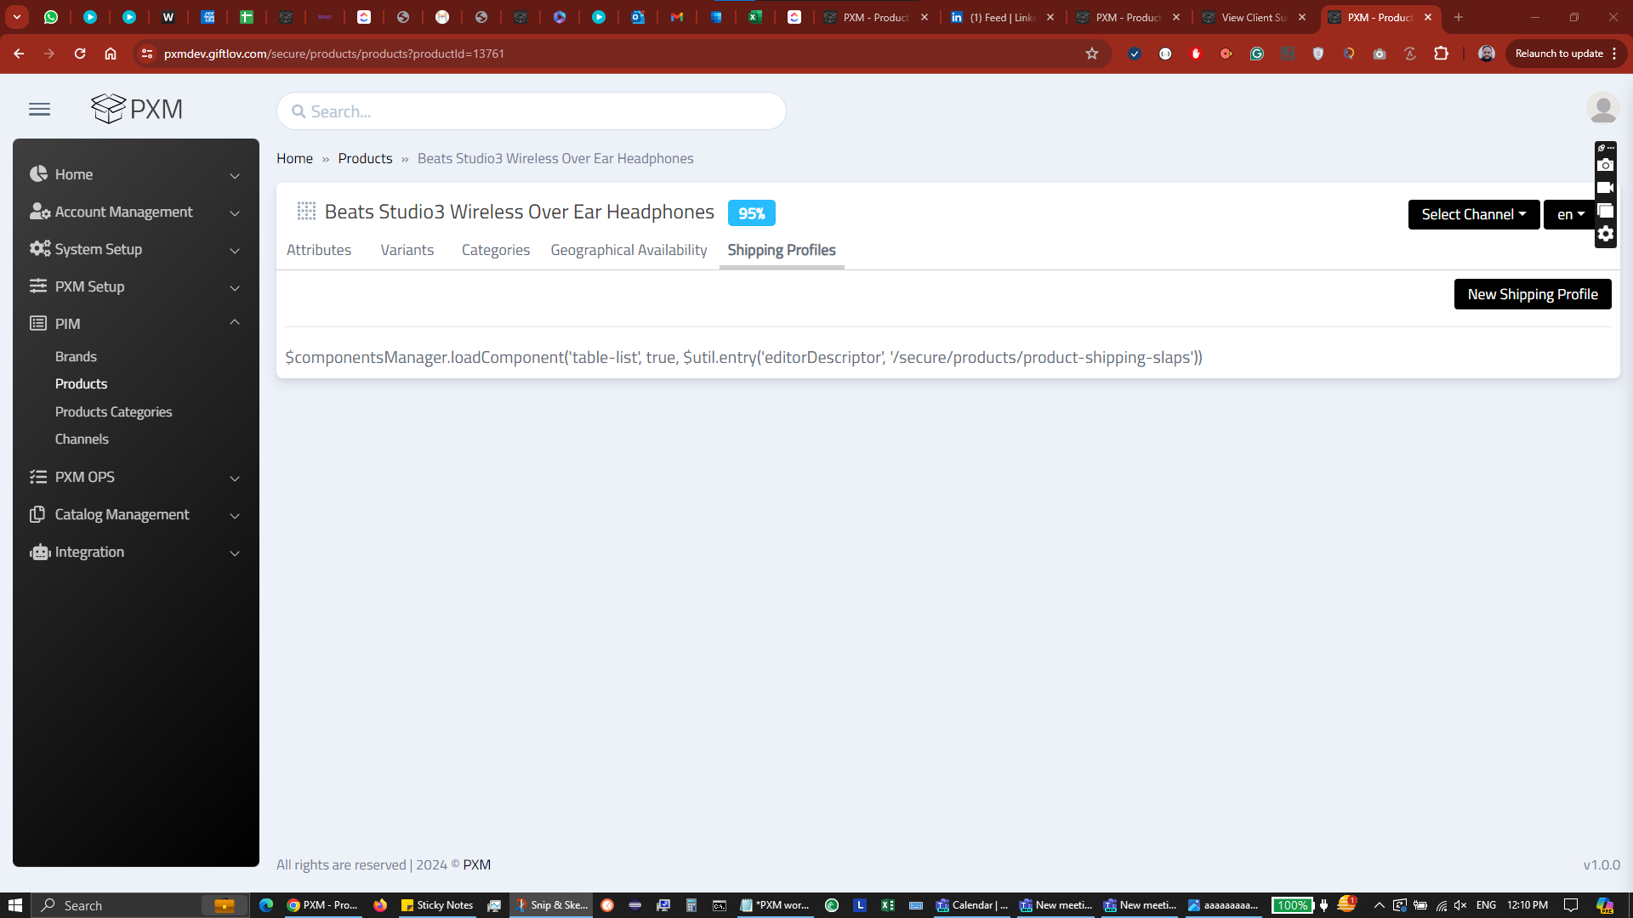
Task: Open the browser extensions puzzle icon
Action: click(x=1441, y=54)
